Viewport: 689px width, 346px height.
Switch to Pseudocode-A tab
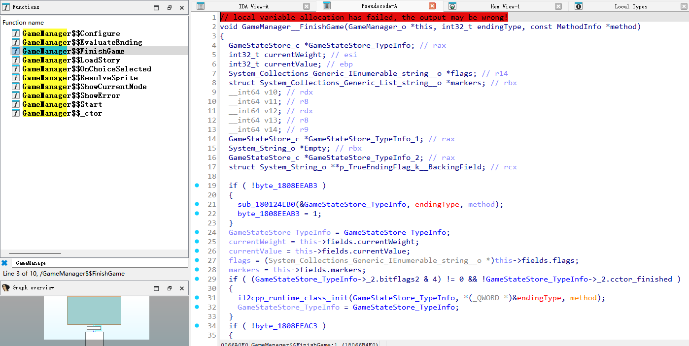(x=379, y=6)
